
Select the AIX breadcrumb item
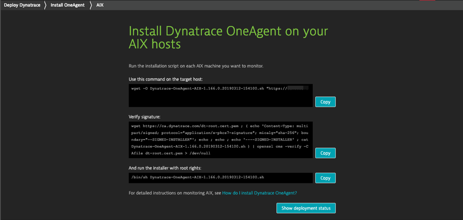[100, 5]
